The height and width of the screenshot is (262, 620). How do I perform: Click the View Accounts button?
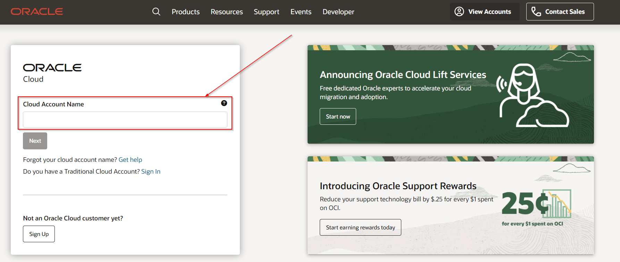[x=484, y=12]
